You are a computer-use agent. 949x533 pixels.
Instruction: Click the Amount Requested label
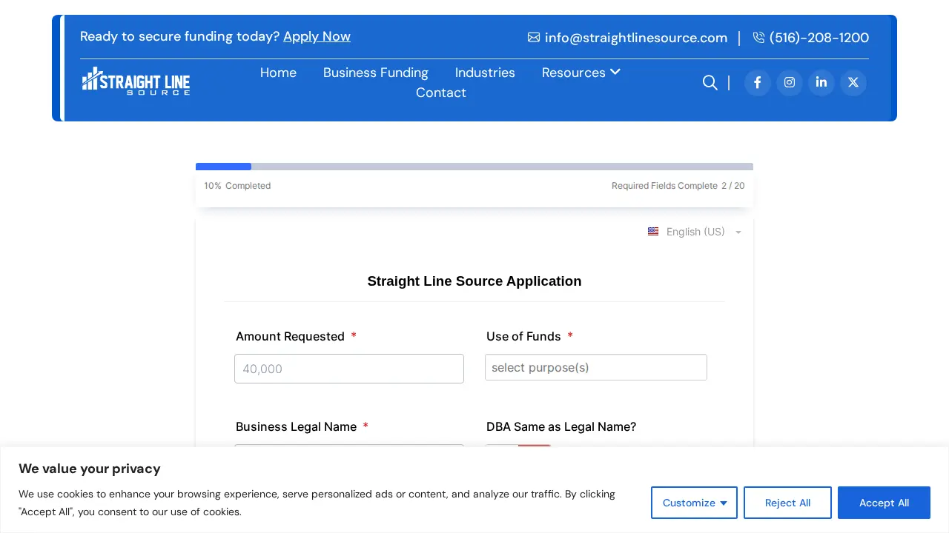pyautogui.click(x=290, y=336)
